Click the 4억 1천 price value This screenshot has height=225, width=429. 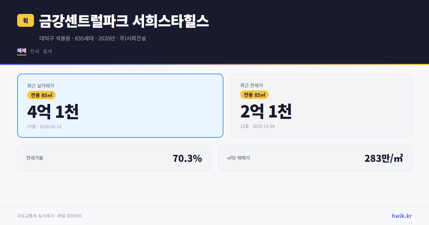click(x=53, y=111)
